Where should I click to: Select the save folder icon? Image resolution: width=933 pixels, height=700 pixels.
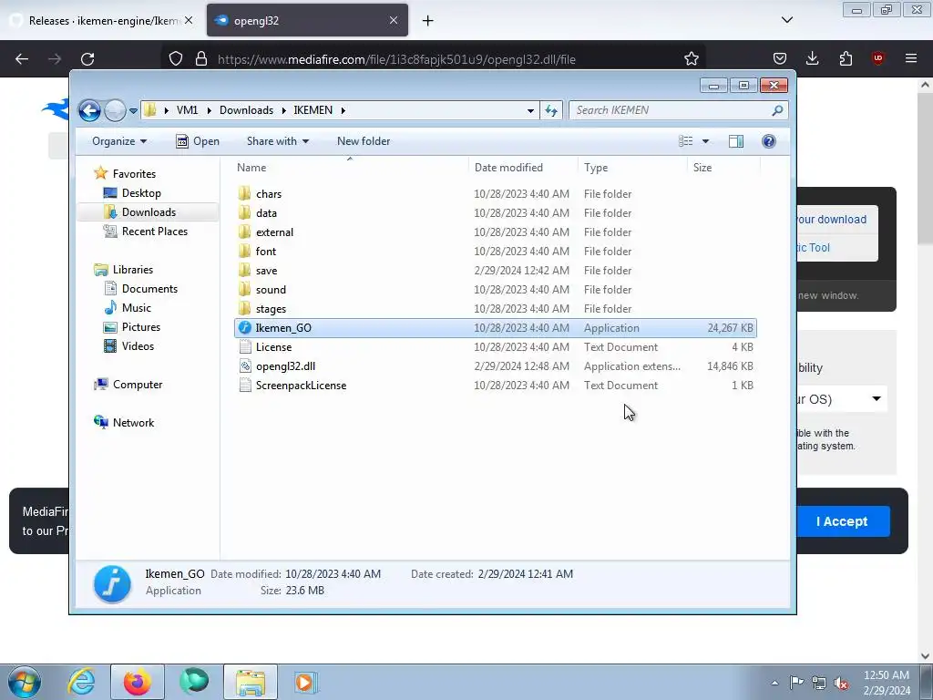pos(244,270)
